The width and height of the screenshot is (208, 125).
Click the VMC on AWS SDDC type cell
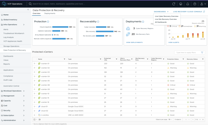(76, 115)
